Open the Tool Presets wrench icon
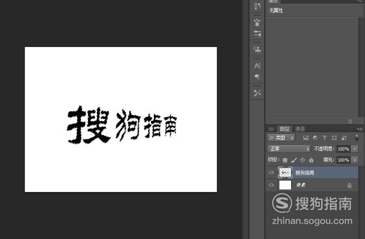 (x=257, y=93)
